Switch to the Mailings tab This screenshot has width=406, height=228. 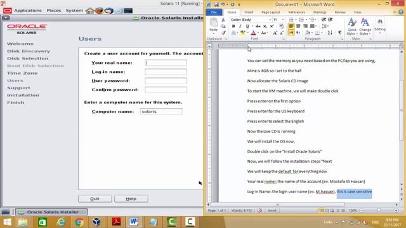(x=320, y=12)
